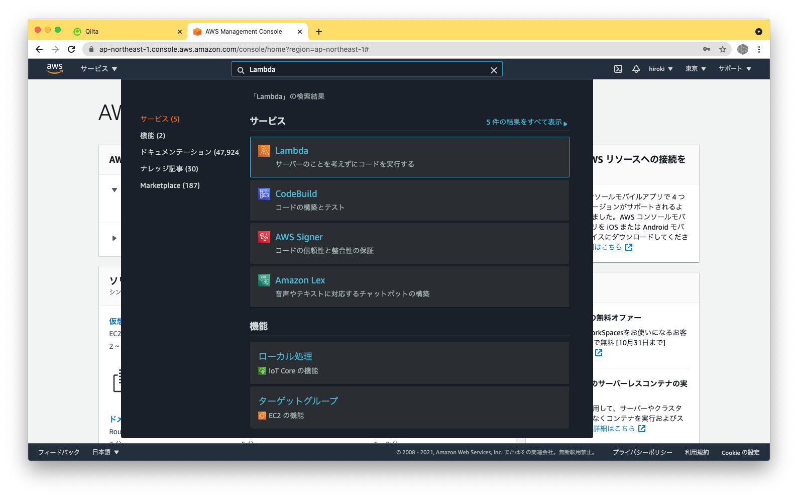Reload the page with refresh icon

tap(71, 49)
